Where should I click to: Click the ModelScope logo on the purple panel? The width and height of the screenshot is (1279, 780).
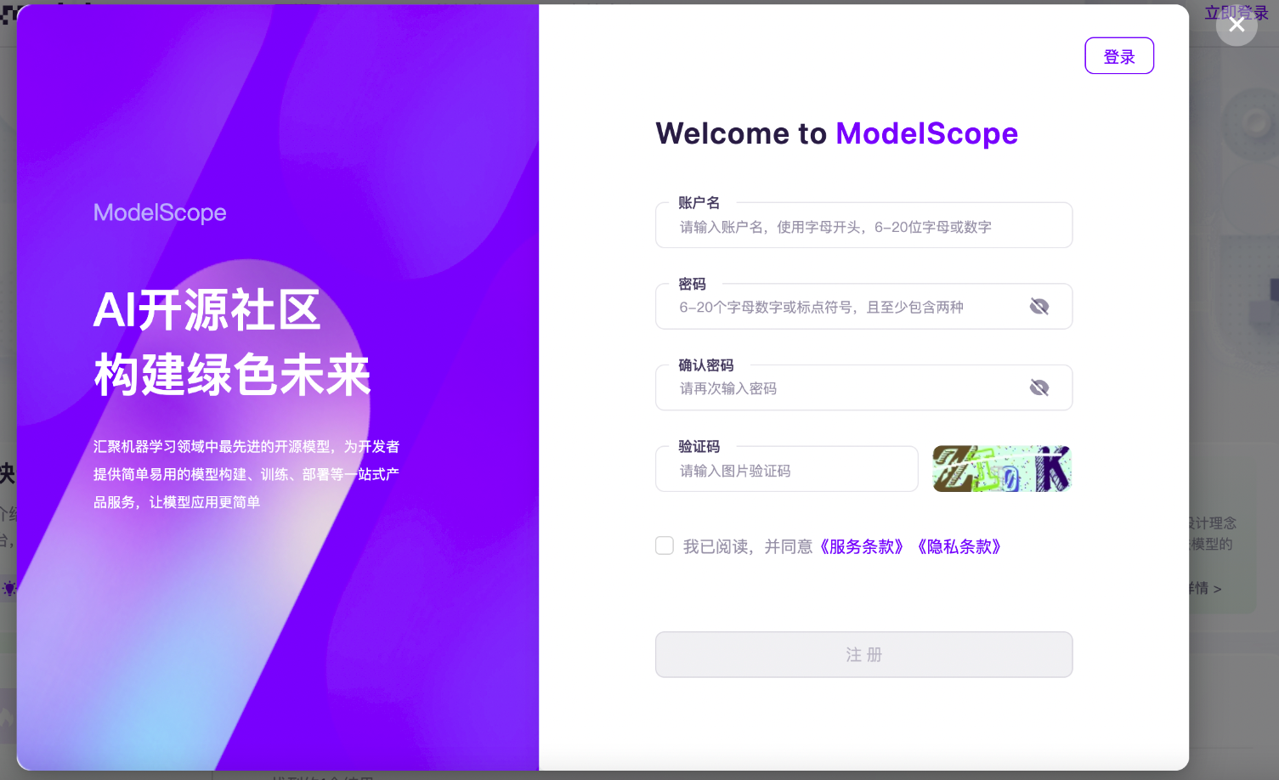pos(160,212)
